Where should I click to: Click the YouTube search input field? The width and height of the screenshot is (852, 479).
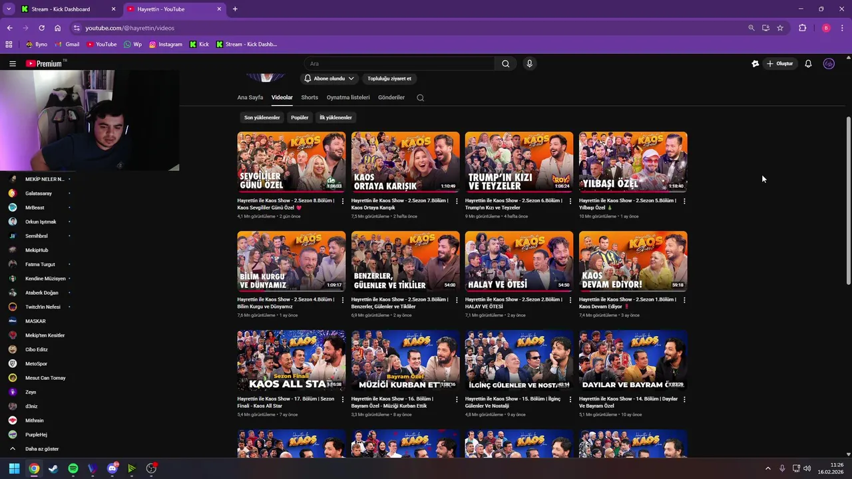click(x=399, y=64)
